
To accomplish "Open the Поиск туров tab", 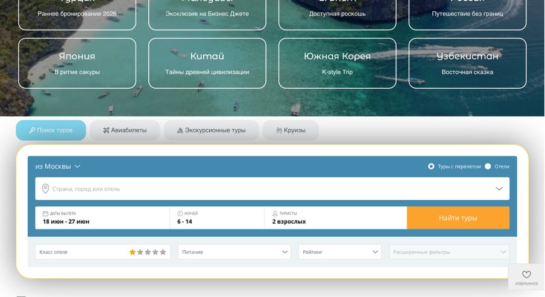I will pyautogui.click(x=51, y=130).
